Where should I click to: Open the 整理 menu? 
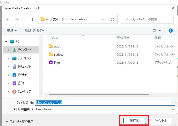click(x=12, y=31)
